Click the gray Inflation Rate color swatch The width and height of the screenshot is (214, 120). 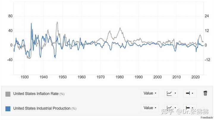[x=8, y=94]
